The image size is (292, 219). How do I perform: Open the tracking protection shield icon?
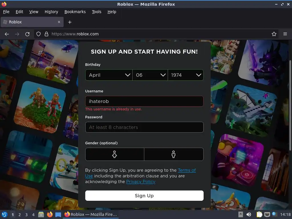(38, 34)
